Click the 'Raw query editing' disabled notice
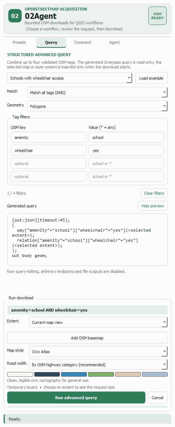175x427 pixels. click(66, 271)
